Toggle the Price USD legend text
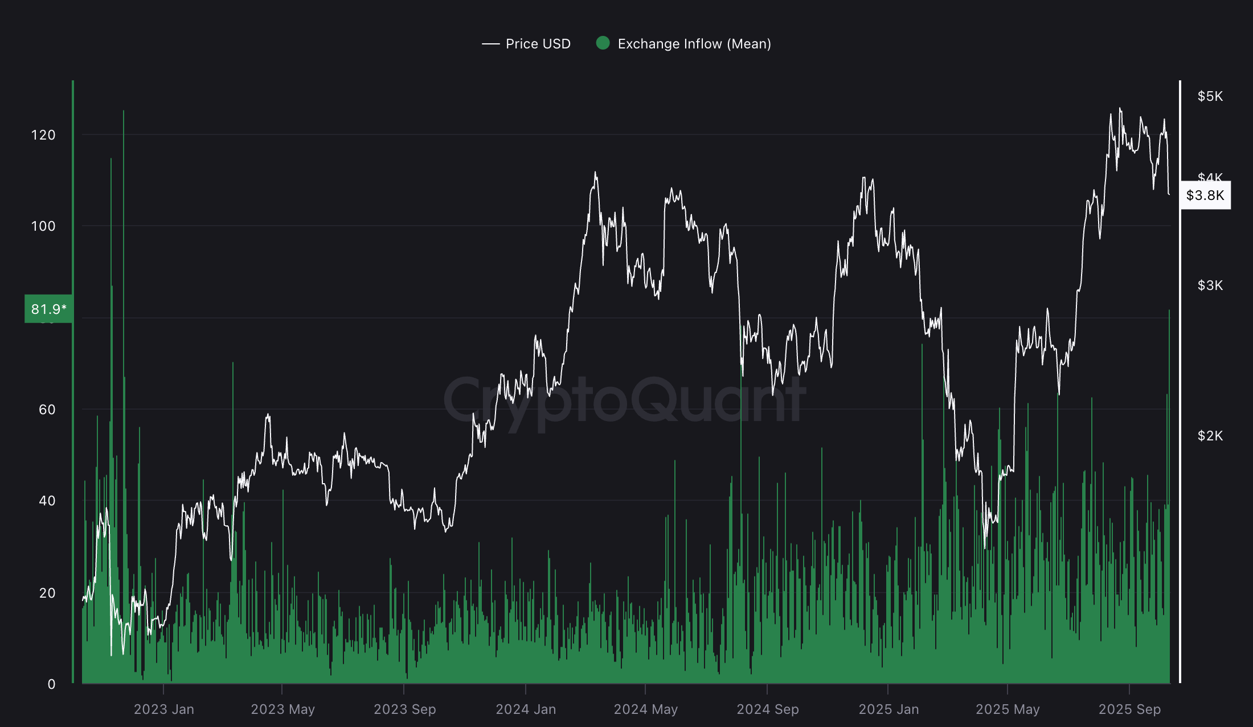The width and height of the screenshot is (1253, 727). point(538,44)
